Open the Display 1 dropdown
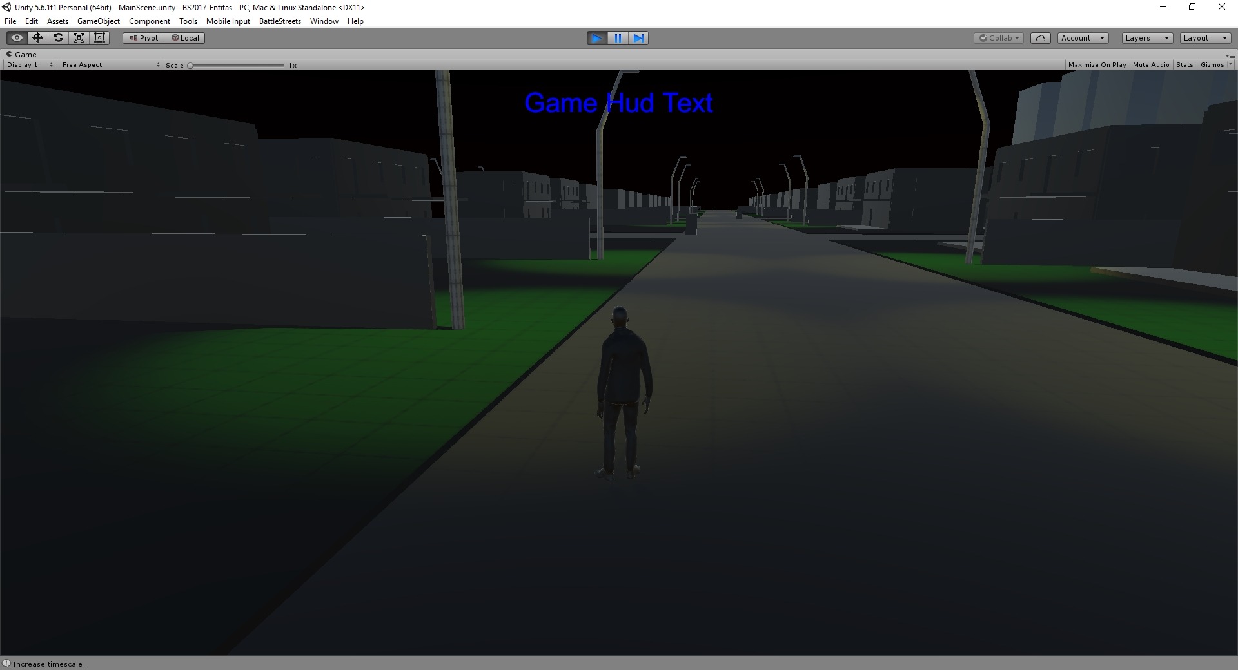The height and width of the screenshot is (670, 1238). (x=30, y=65)
